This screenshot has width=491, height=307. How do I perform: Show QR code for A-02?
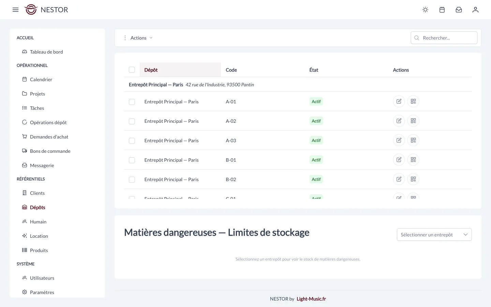pos(413,121)
